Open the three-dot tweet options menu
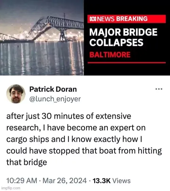 (159, 89)
